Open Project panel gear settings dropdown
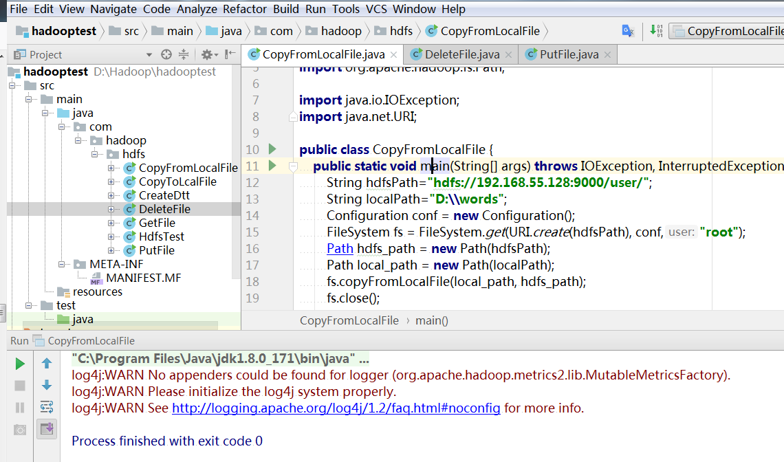The height and width of the screenshot is (462, 784). (208, 54)
